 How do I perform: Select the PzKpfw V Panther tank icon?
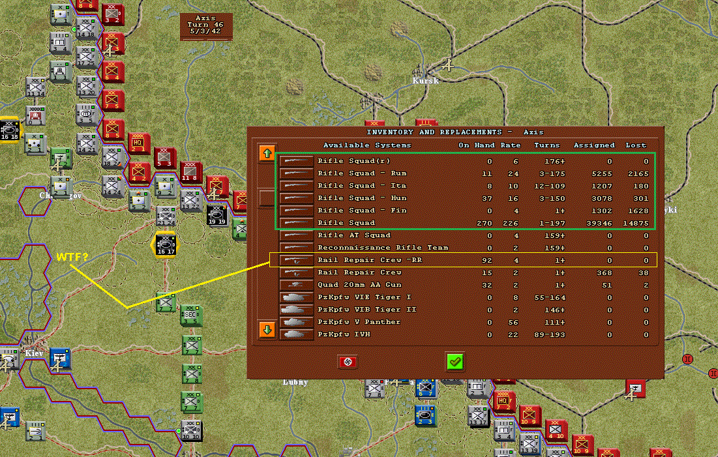[296, 322]
